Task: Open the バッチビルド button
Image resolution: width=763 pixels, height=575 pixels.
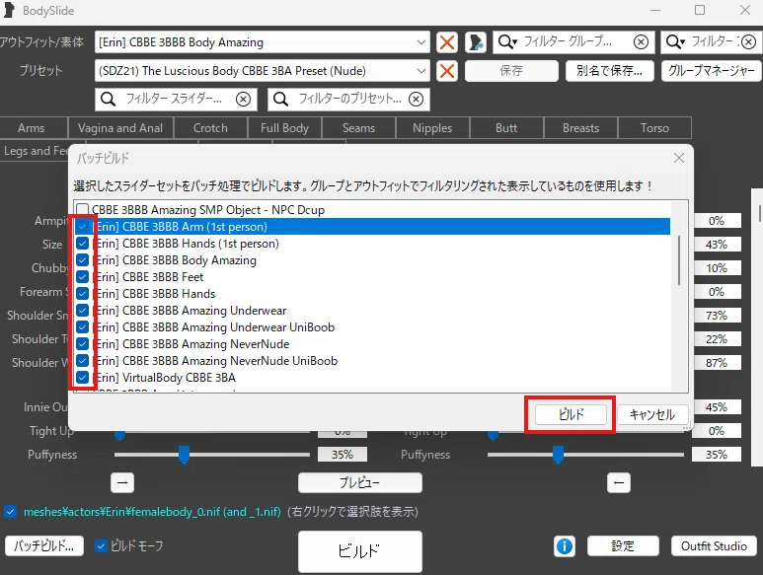Action: pos(44,545)
